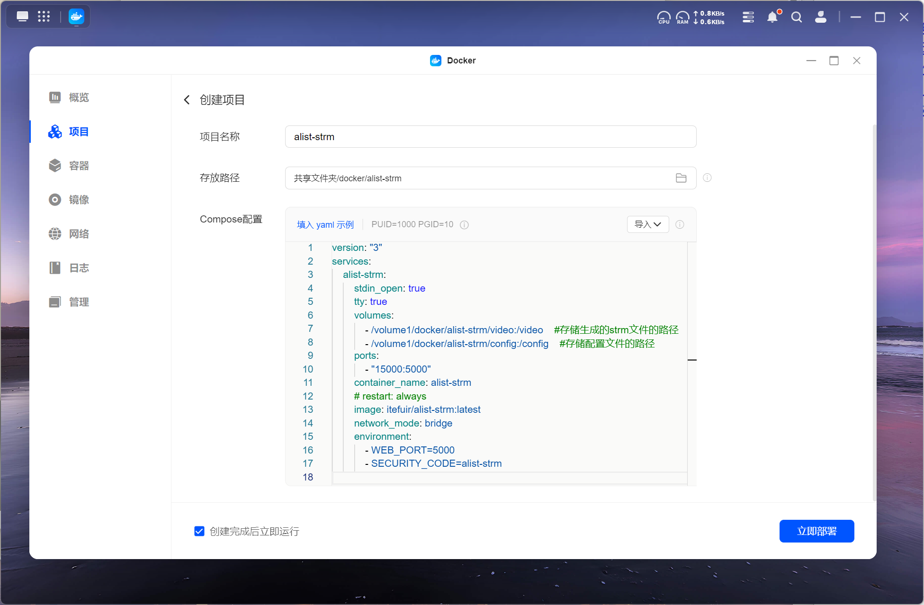
Task: Open the notification bell in top bar
Action: coord(772,18)
